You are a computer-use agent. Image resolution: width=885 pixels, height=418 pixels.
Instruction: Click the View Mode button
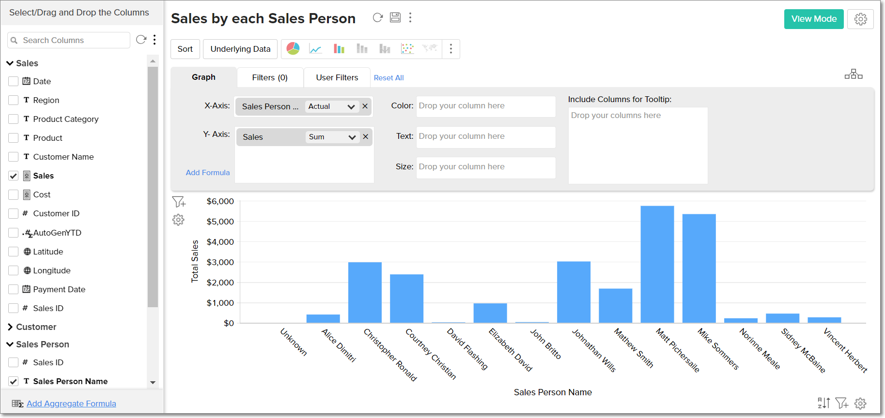click(814, 19)
